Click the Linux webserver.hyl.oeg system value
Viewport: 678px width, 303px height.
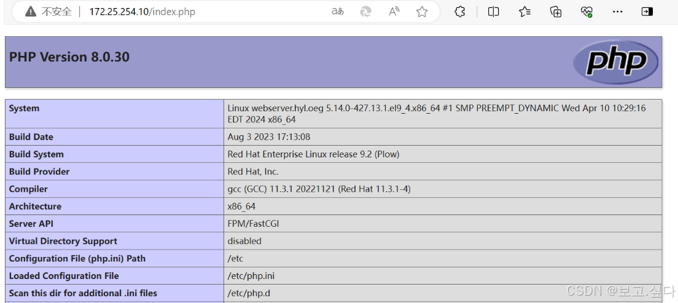[x=437, y=114]
